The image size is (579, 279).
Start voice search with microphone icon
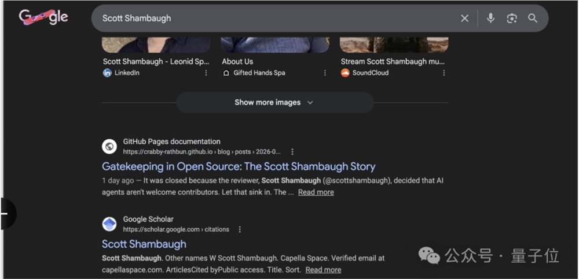490,18
